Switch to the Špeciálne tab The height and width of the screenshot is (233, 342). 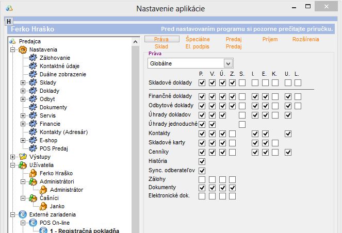click(197, 39)
